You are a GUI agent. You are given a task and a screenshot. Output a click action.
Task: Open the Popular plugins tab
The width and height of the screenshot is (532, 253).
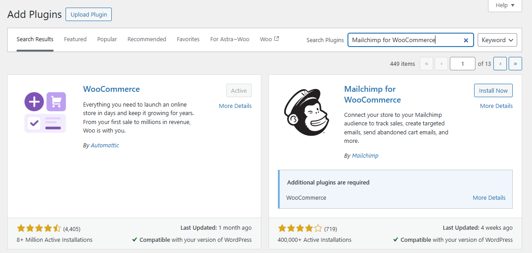[107, 39]
